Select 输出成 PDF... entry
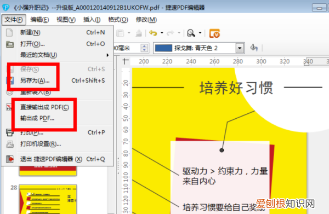The height and width of the screenshot is (214, 329). 58,118
